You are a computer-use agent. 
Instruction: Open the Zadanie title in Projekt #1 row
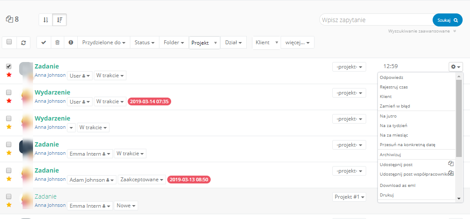pyautogui.click(x=46, y=196)
